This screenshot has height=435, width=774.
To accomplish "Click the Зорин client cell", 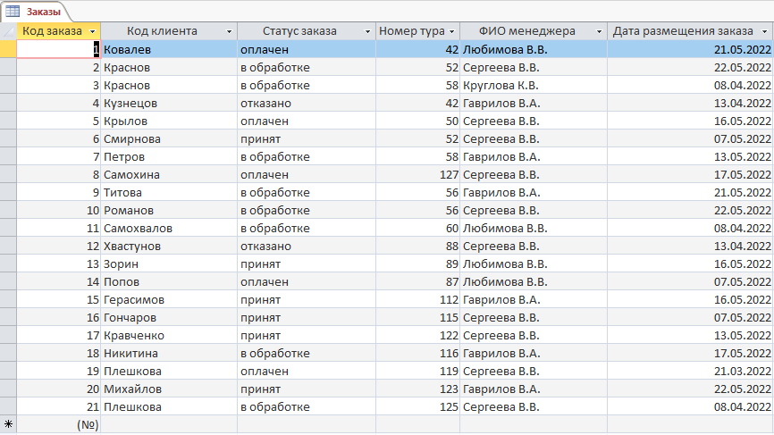I will [x=169, y=264].
